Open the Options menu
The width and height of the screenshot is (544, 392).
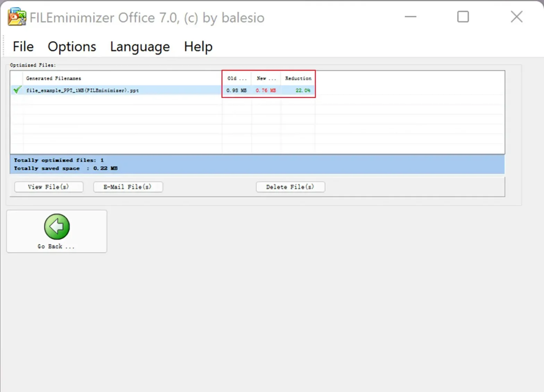72,46
